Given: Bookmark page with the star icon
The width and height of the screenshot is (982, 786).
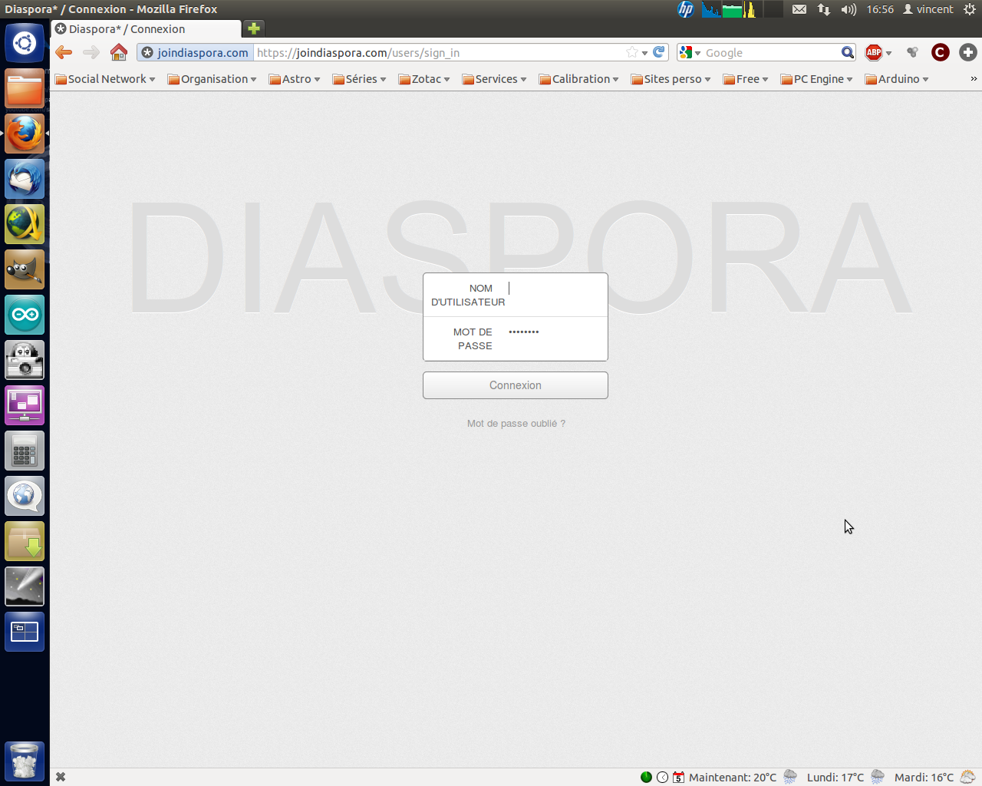Looking at the screenshot, I should 631,52.
